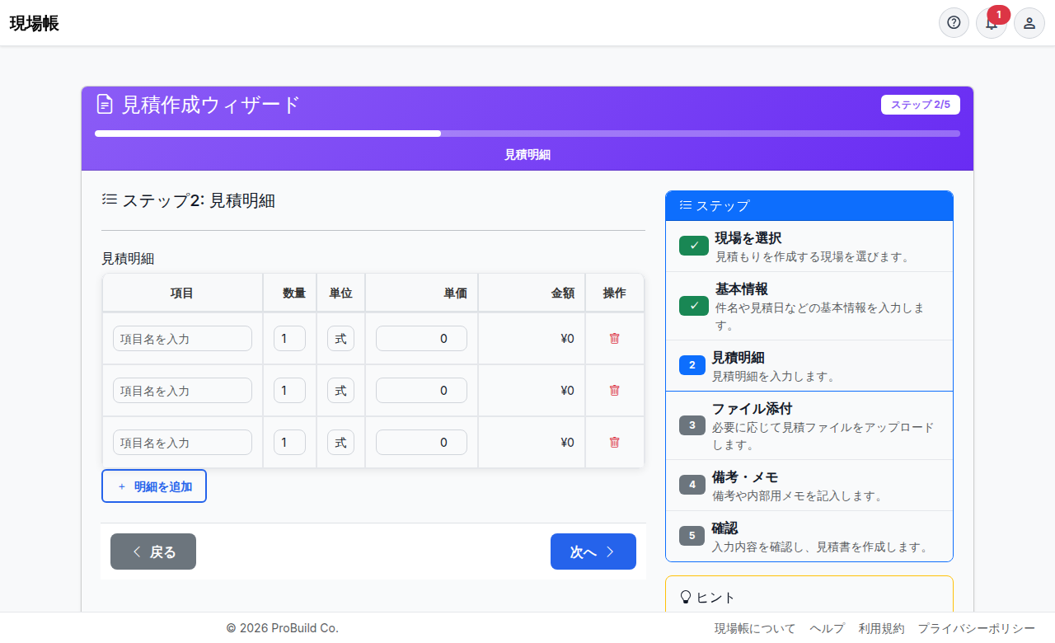Click the step 3 number badge
Image resolution: width=1055 pixels, height=643 pixels.
pyautogui.click(x=692, y=425)
